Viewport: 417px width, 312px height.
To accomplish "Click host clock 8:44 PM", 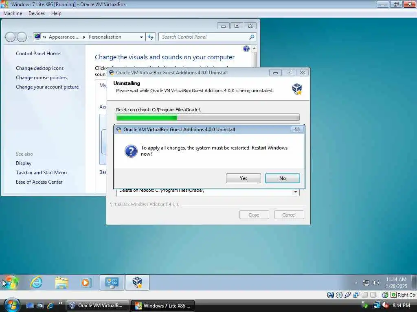I will tap(401, 305).
